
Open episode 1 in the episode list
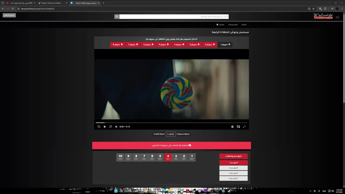click(192, 157)
